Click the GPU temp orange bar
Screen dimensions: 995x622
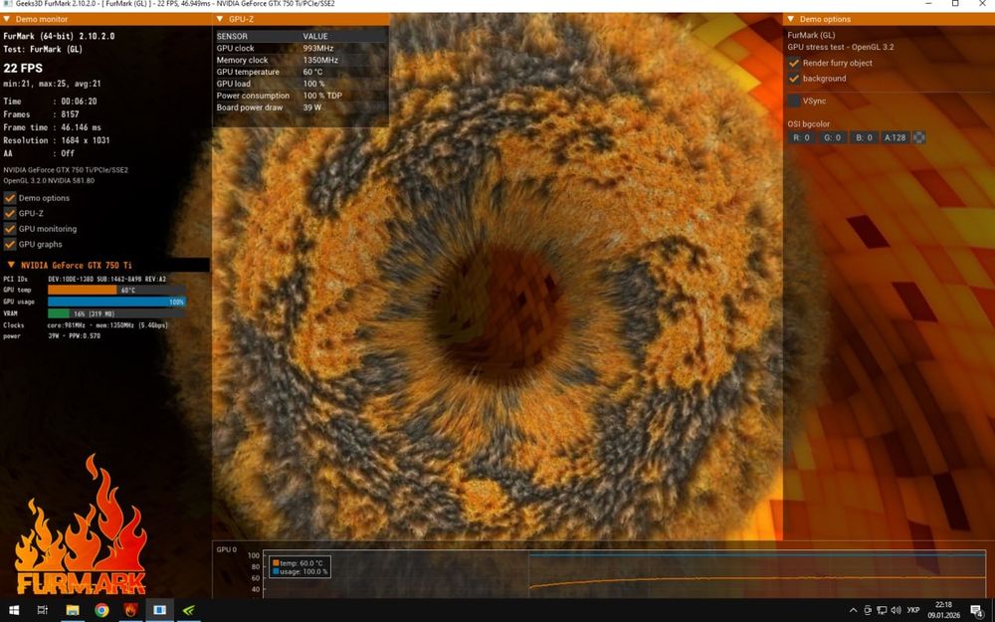[x=83, y=290]
